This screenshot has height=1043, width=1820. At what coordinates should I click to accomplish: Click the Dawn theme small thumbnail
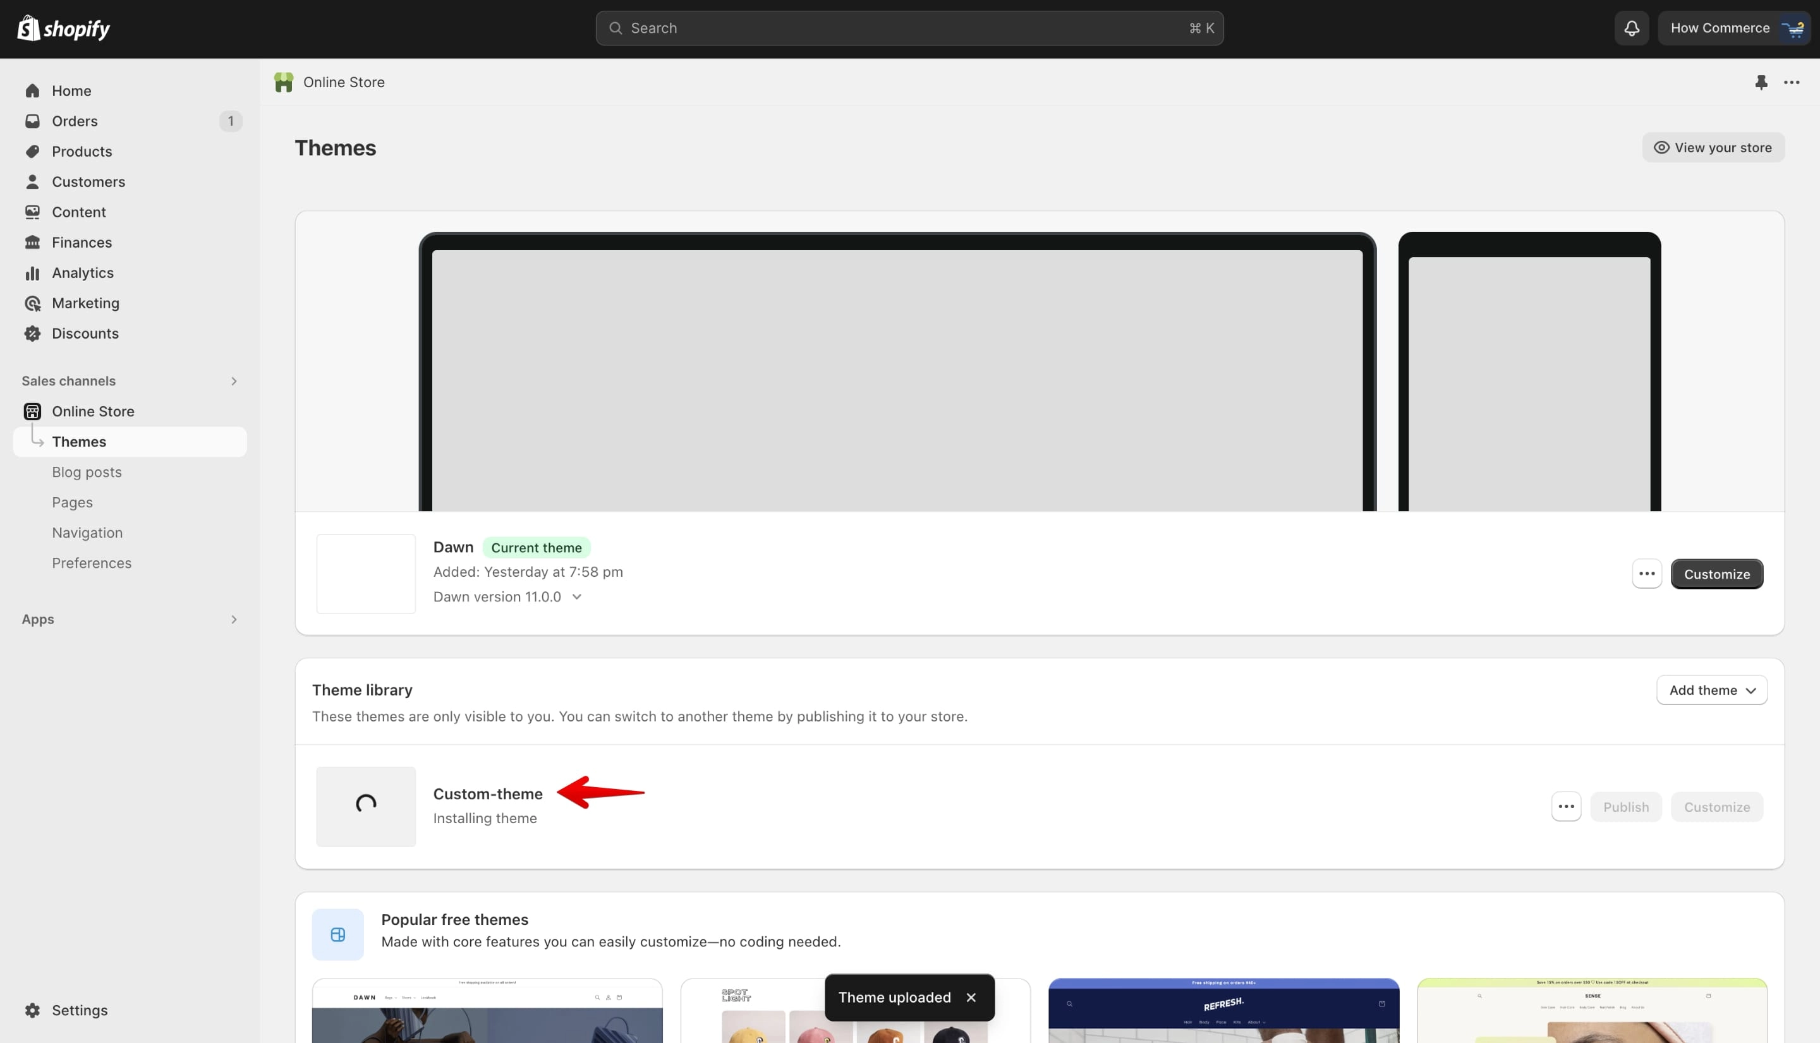[366, 574]
